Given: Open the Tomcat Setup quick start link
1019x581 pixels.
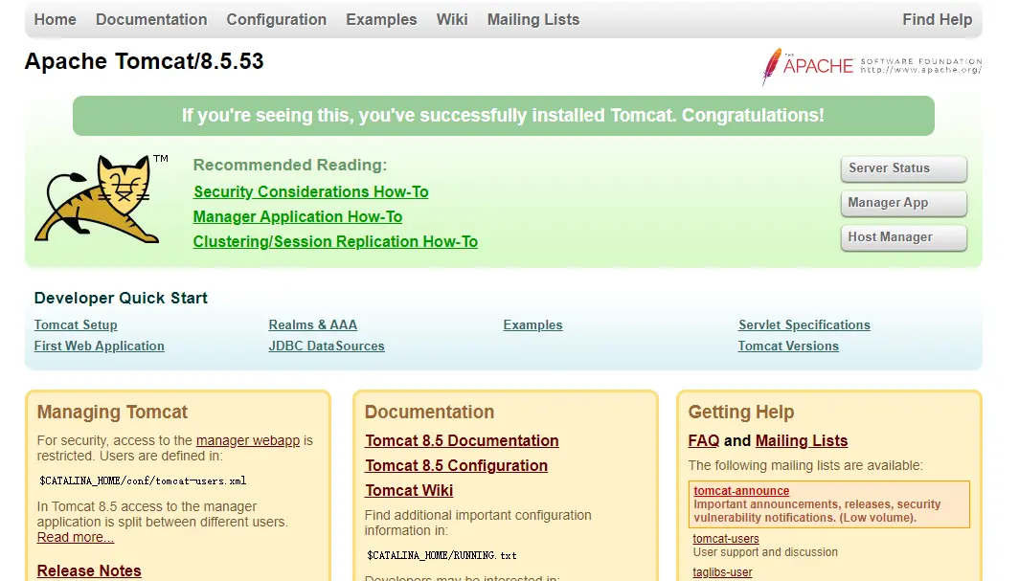Looking at the screenshot, I should [76, 325].
